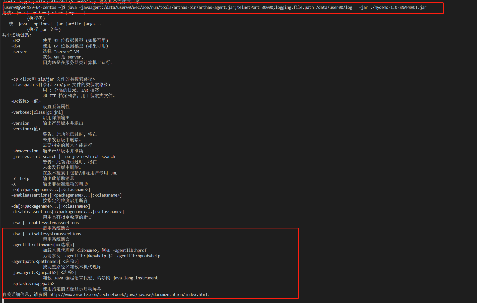Select the -classpath option text
Viewport: 477px width, 303px height.
[x=23, y=85]
